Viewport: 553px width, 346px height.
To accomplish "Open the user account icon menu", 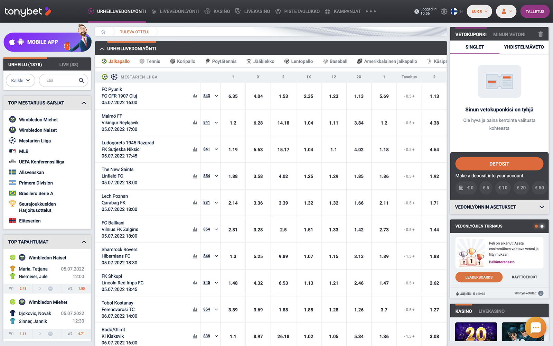I will (x=506, y=11).
